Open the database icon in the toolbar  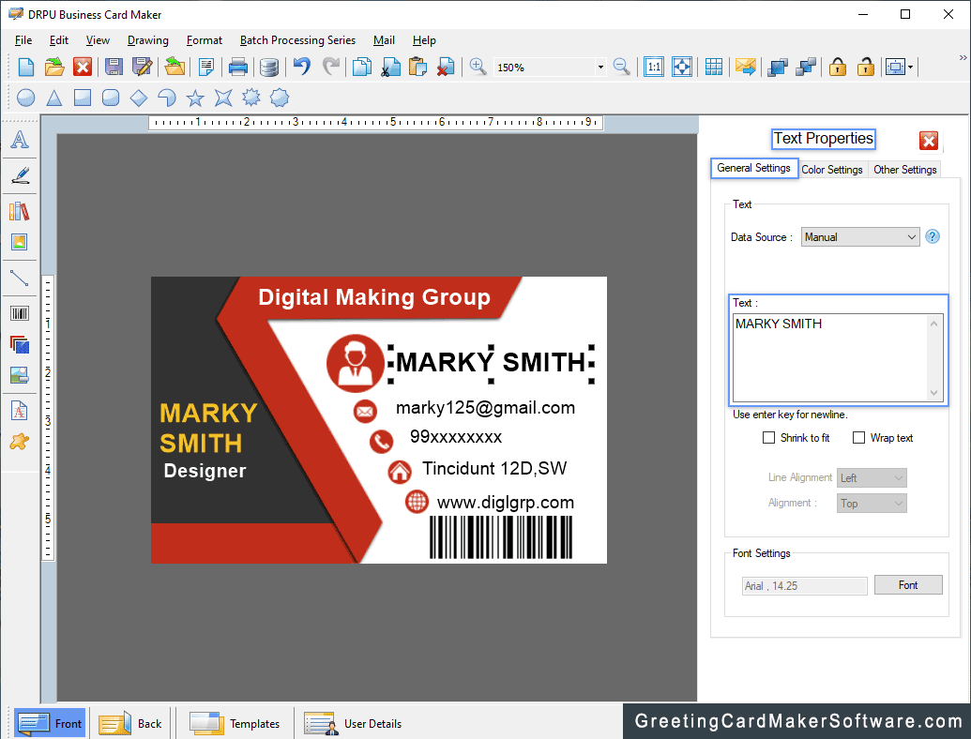(x=269, y=67)
